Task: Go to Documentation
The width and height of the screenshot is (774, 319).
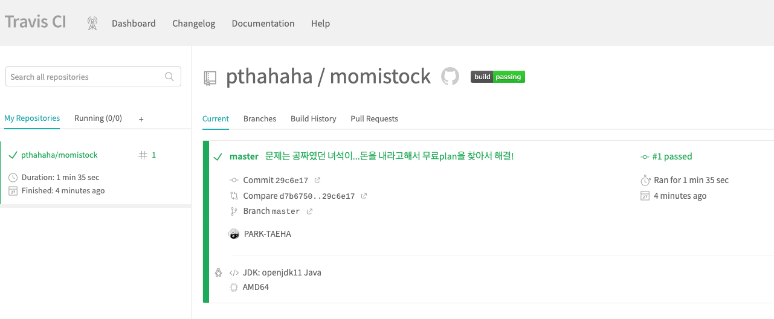Action: 263,24
